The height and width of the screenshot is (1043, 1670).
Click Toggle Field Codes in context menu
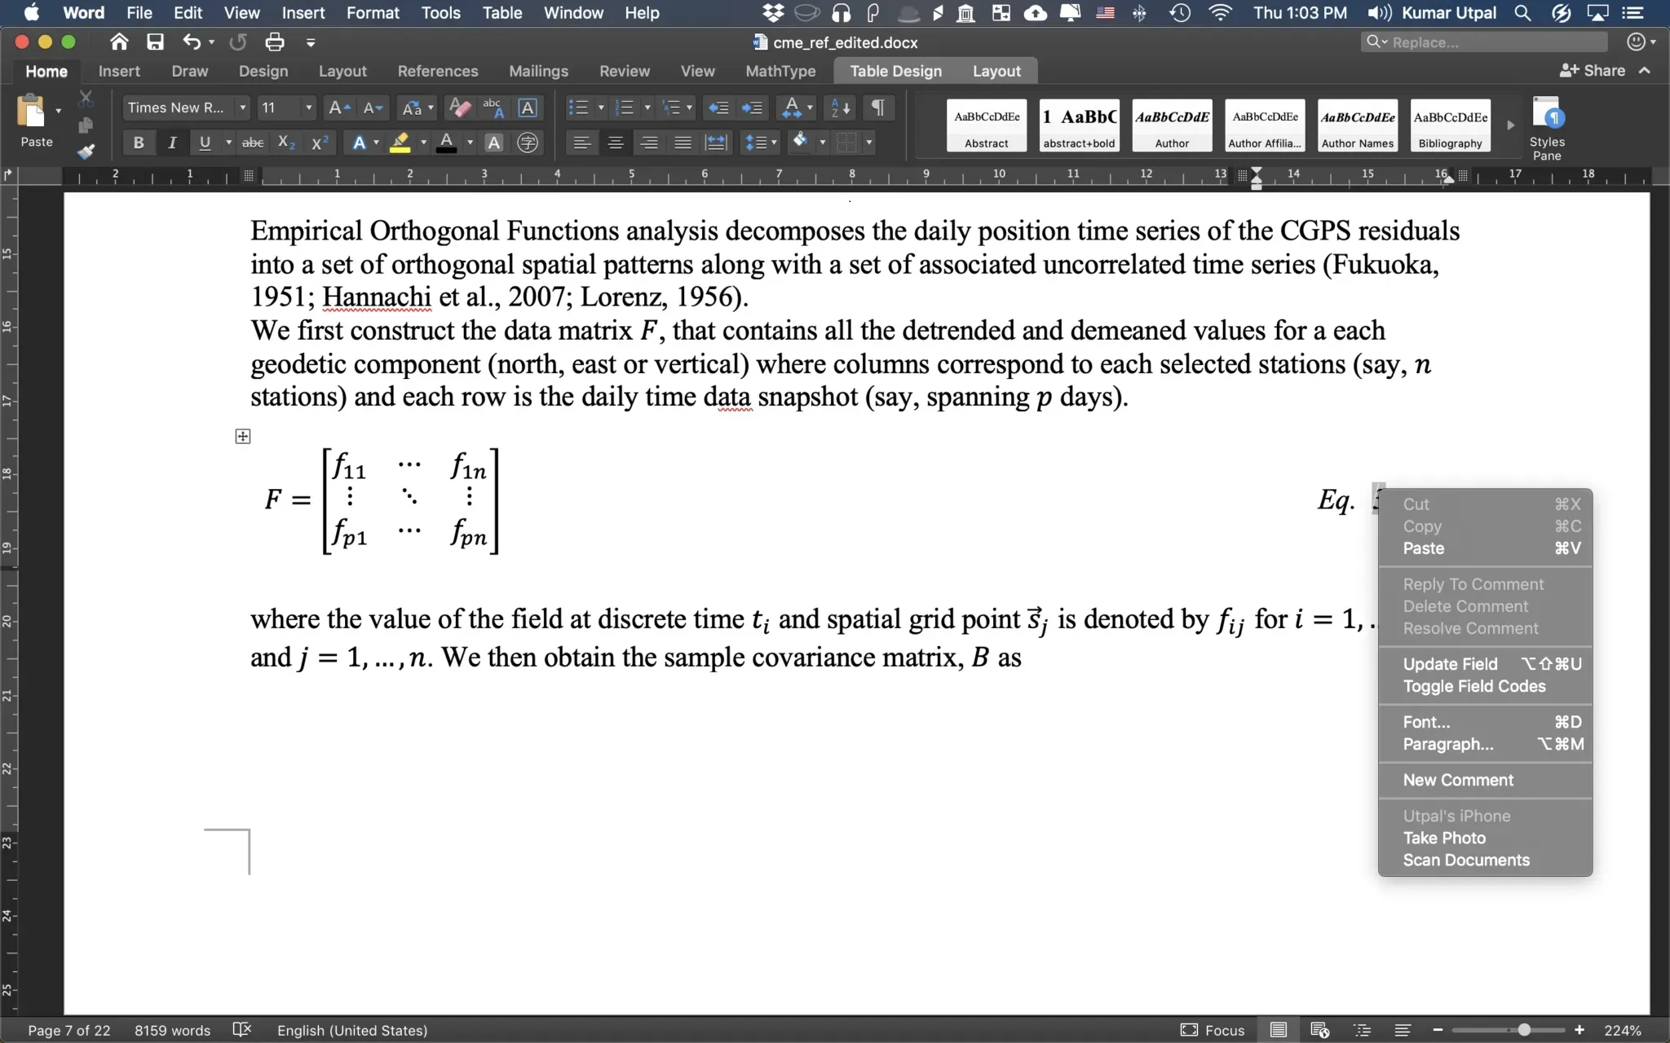pos(1473,686)
